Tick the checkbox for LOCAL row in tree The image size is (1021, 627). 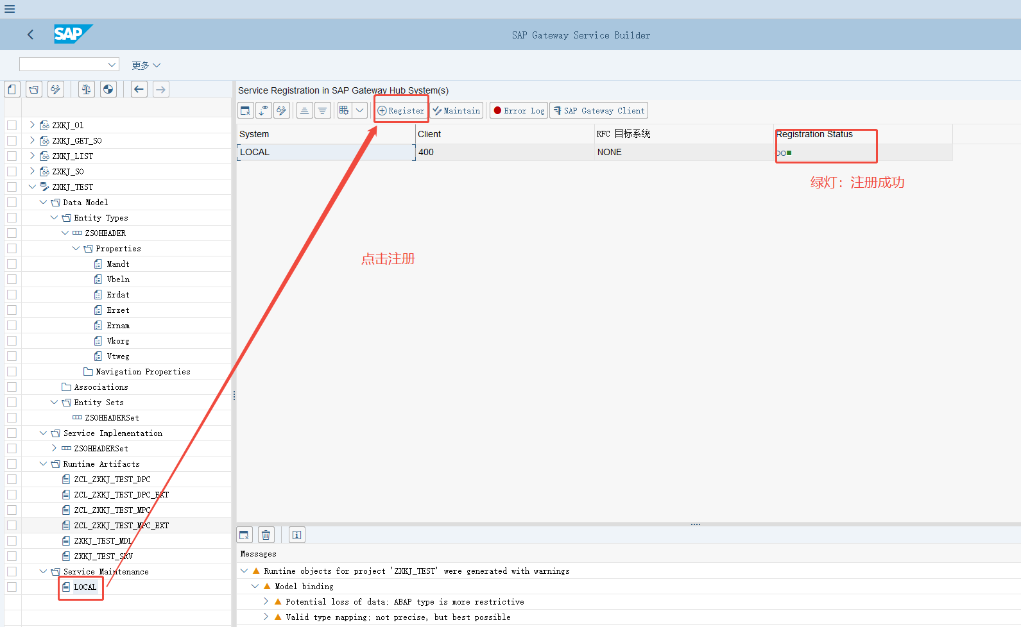click(12, 587)
